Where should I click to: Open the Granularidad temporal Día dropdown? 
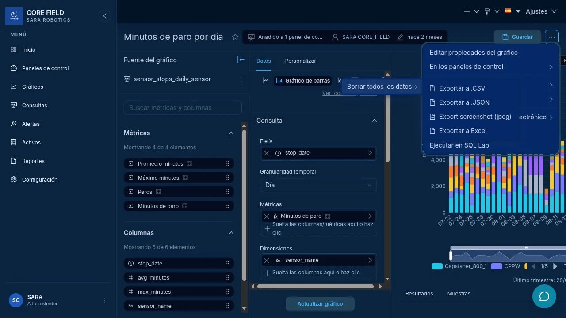pos(318,185)
